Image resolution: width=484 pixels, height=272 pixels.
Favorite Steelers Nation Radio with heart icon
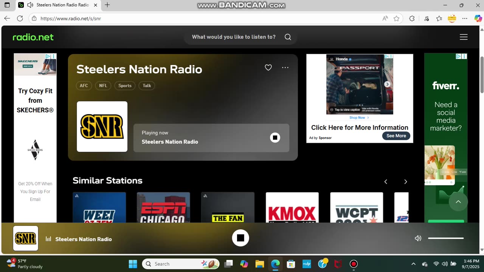pos(268,68)
